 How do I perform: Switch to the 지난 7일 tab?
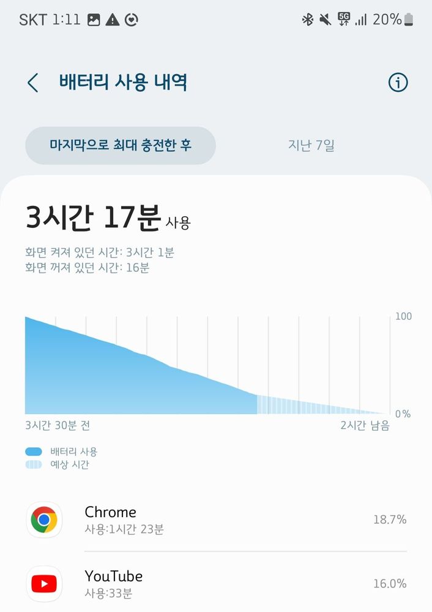tap(311, 145)
